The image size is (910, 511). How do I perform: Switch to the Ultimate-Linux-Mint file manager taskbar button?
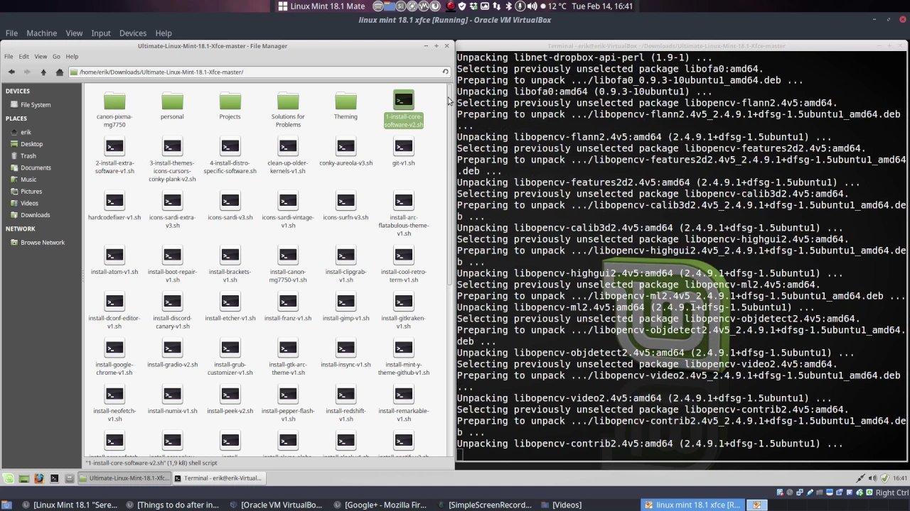(x=124, y=478)
